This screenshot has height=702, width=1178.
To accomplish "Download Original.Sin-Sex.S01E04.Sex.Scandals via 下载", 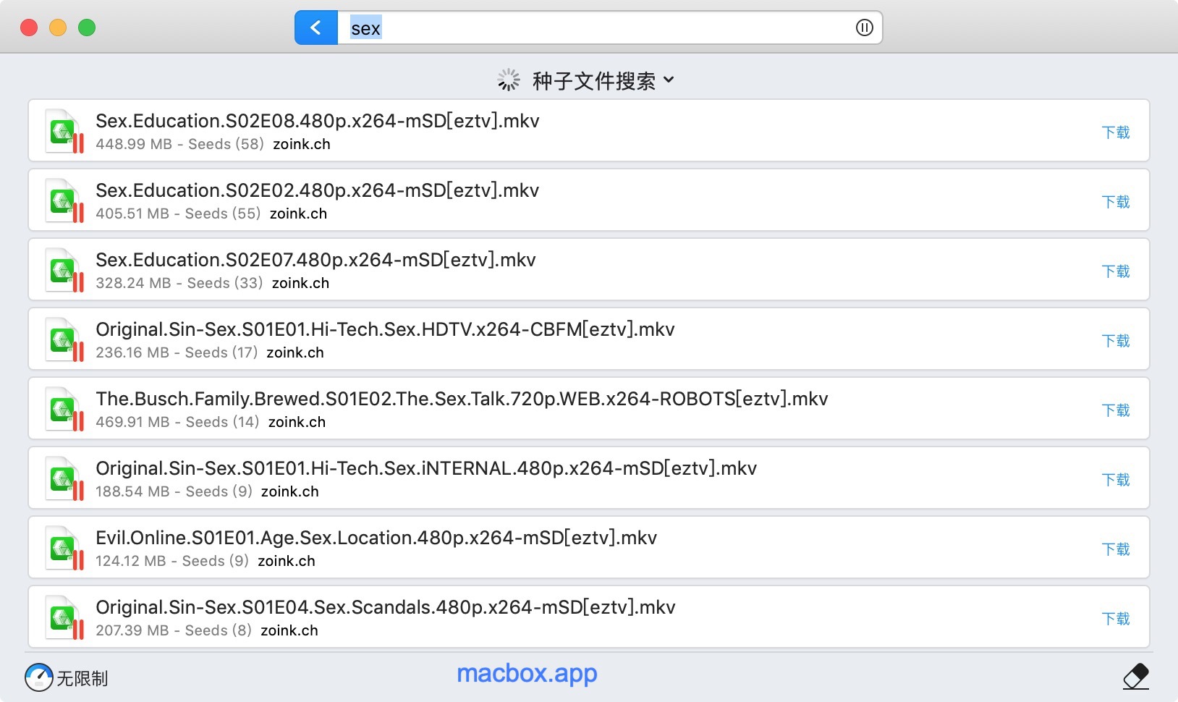I will click(x=1116, y=619).
